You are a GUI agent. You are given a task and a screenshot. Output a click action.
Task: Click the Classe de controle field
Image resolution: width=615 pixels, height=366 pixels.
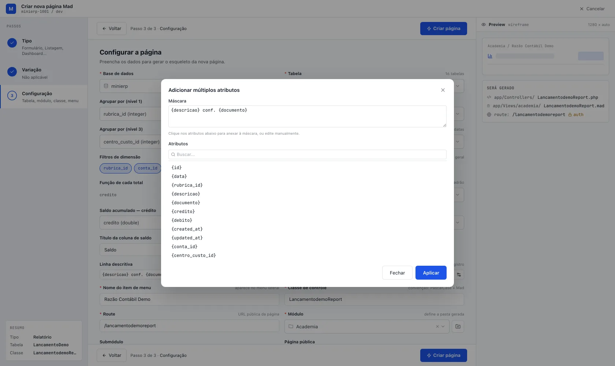pos(374,299)
